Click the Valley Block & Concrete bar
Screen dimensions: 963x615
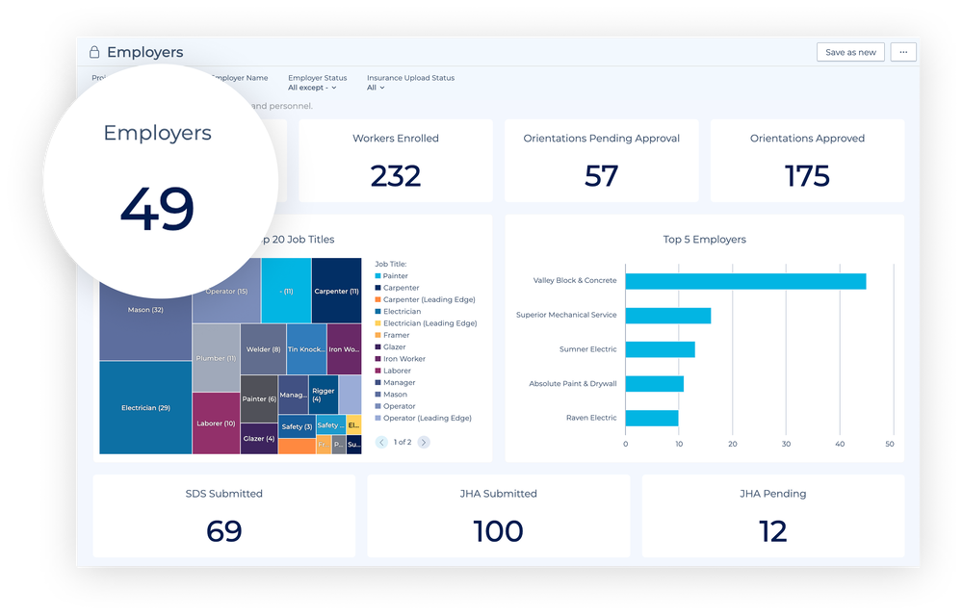click(746, 280)
